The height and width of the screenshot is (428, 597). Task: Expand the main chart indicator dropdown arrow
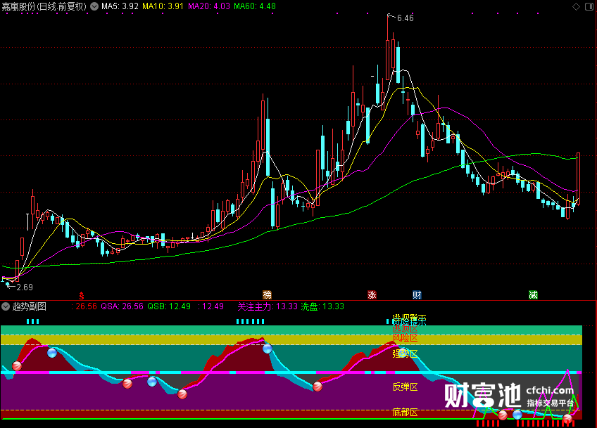pos(94,6)
